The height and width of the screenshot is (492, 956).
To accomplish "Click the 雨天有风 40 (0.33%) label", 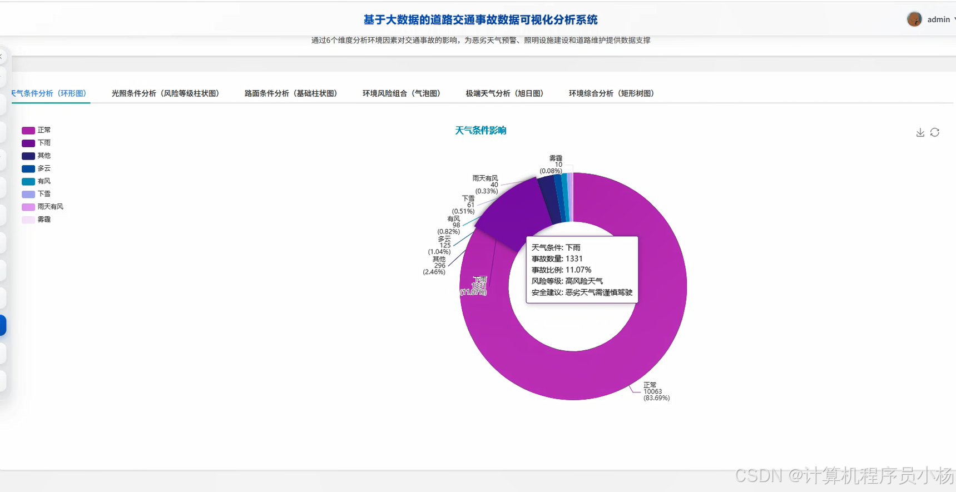I will coord(486,185).
